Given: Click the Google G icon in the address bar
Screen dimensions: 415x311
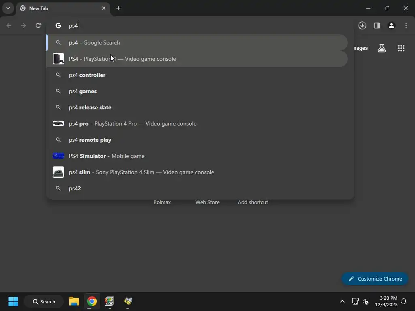Looking at the screenshot, I should [58, 26].
